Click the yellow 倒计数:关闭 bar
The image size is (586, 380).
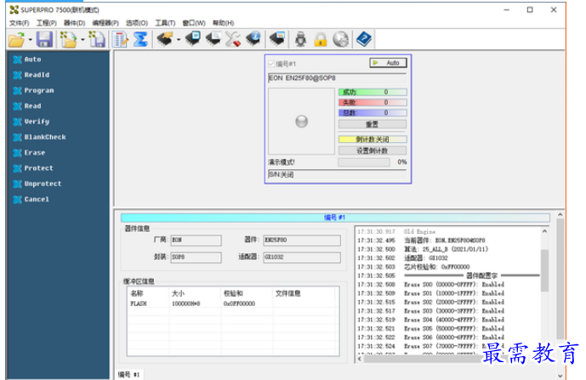point(373,139)
